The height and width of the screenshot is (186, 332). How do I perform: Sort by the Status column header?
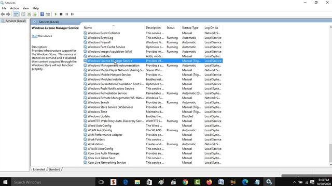[x=173, y=27]
